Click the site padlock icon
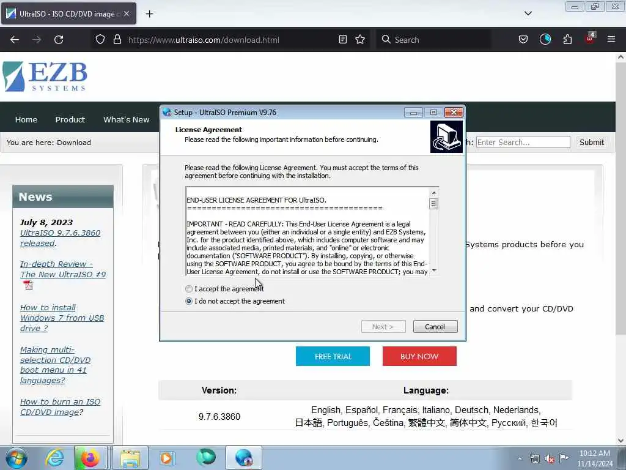Screen dimensions: 626x470 click(x=117, y=39)
